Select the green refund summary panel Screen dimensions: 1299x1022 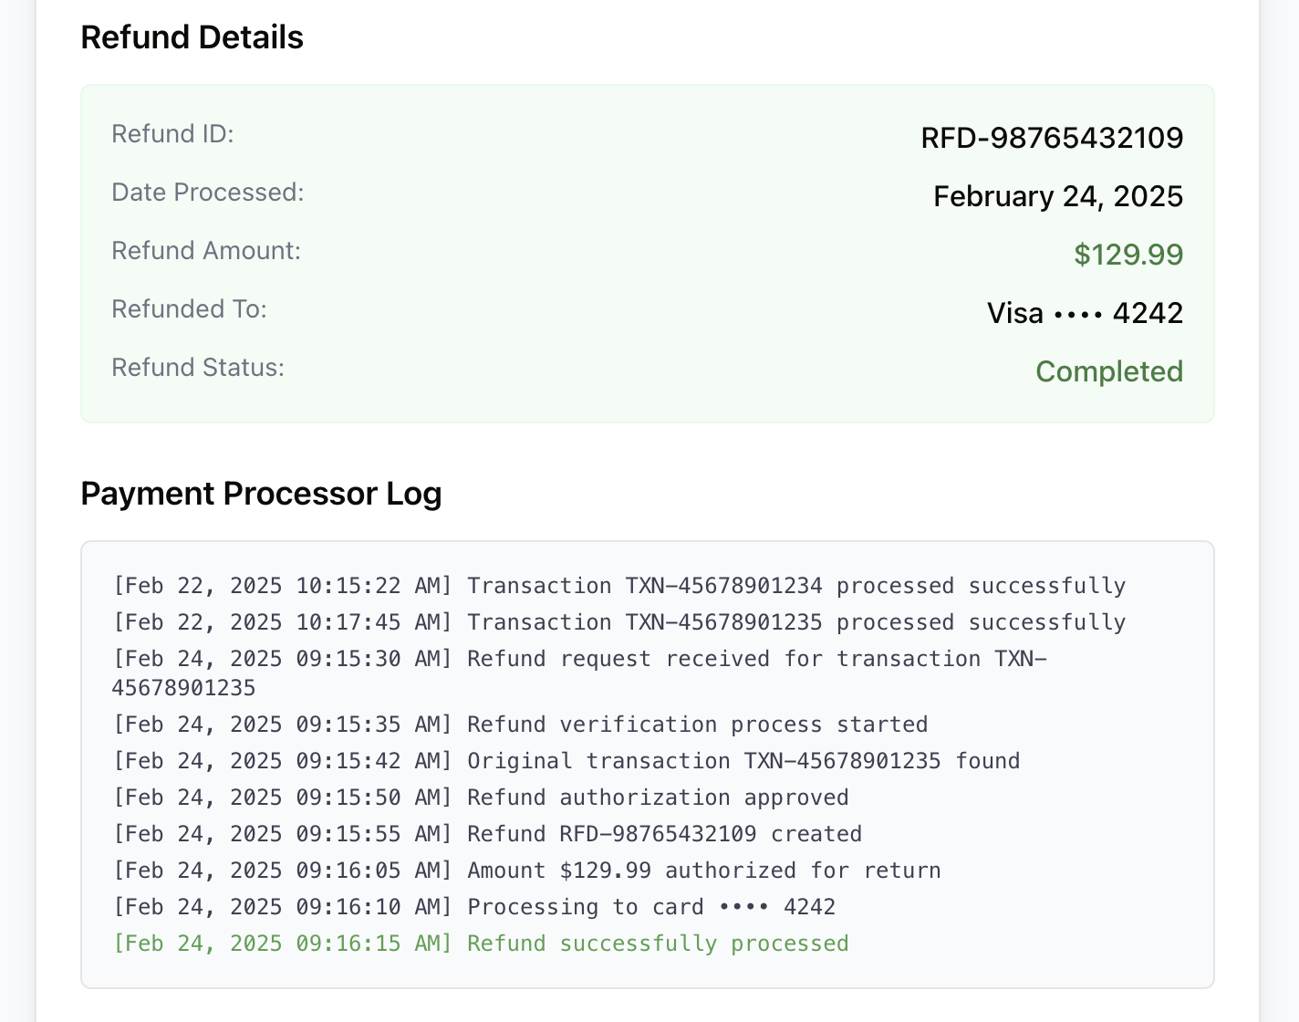coord(648,253)
